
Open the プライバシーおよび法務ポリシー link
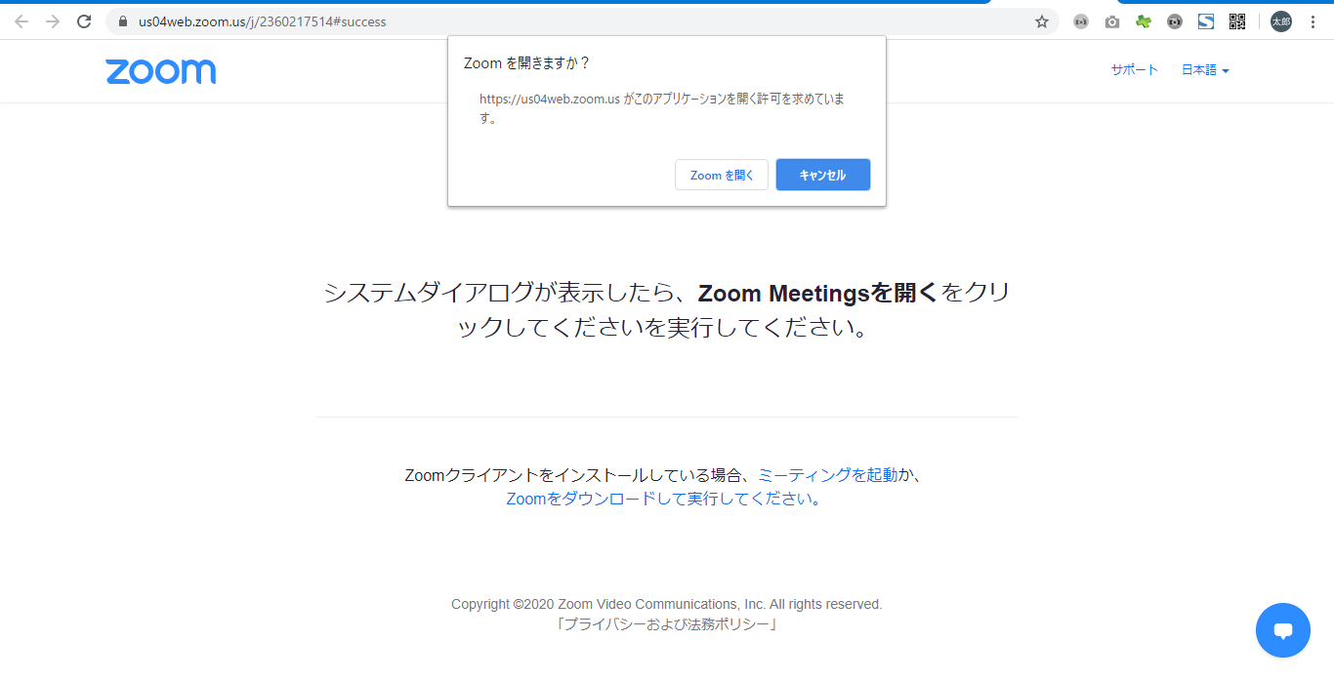(x=667, y=624)
